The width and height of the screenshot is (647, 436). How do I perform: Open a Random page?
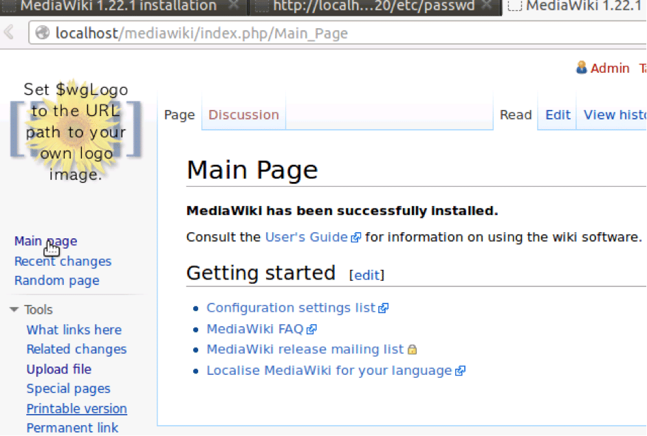point(57,281)
